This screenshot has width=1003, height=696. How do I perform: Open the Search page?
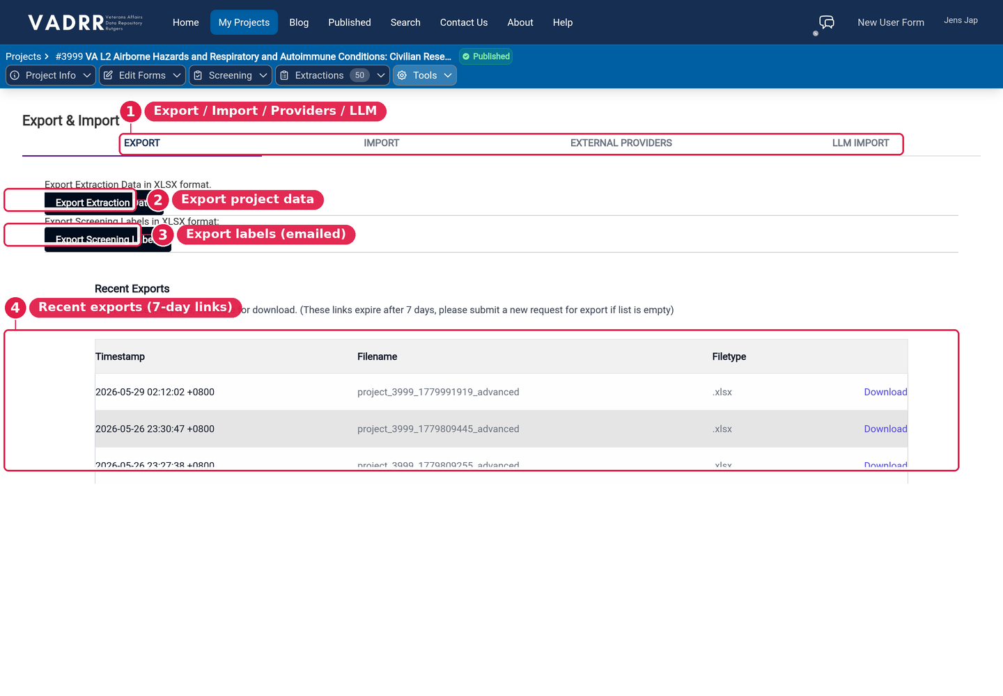(x=405, y=22)
